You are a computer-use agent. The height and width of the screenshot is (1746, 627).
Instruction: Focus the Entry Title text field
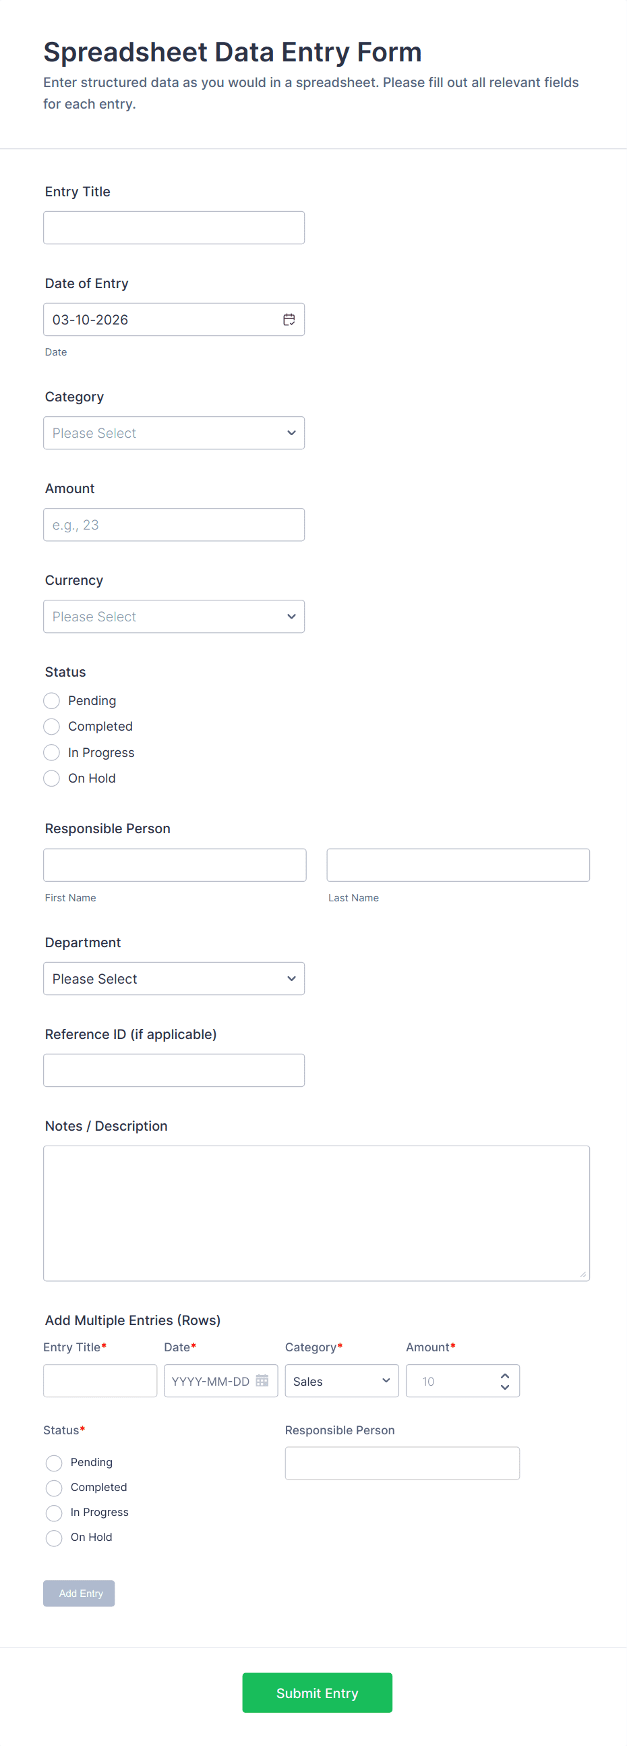(x=174, y=228)
